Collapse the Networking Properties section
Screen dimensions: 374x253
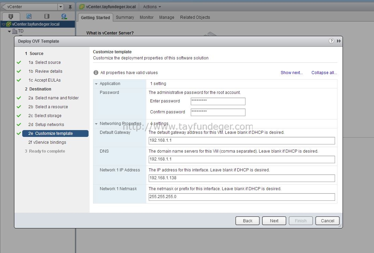click(x=96, y=124)
